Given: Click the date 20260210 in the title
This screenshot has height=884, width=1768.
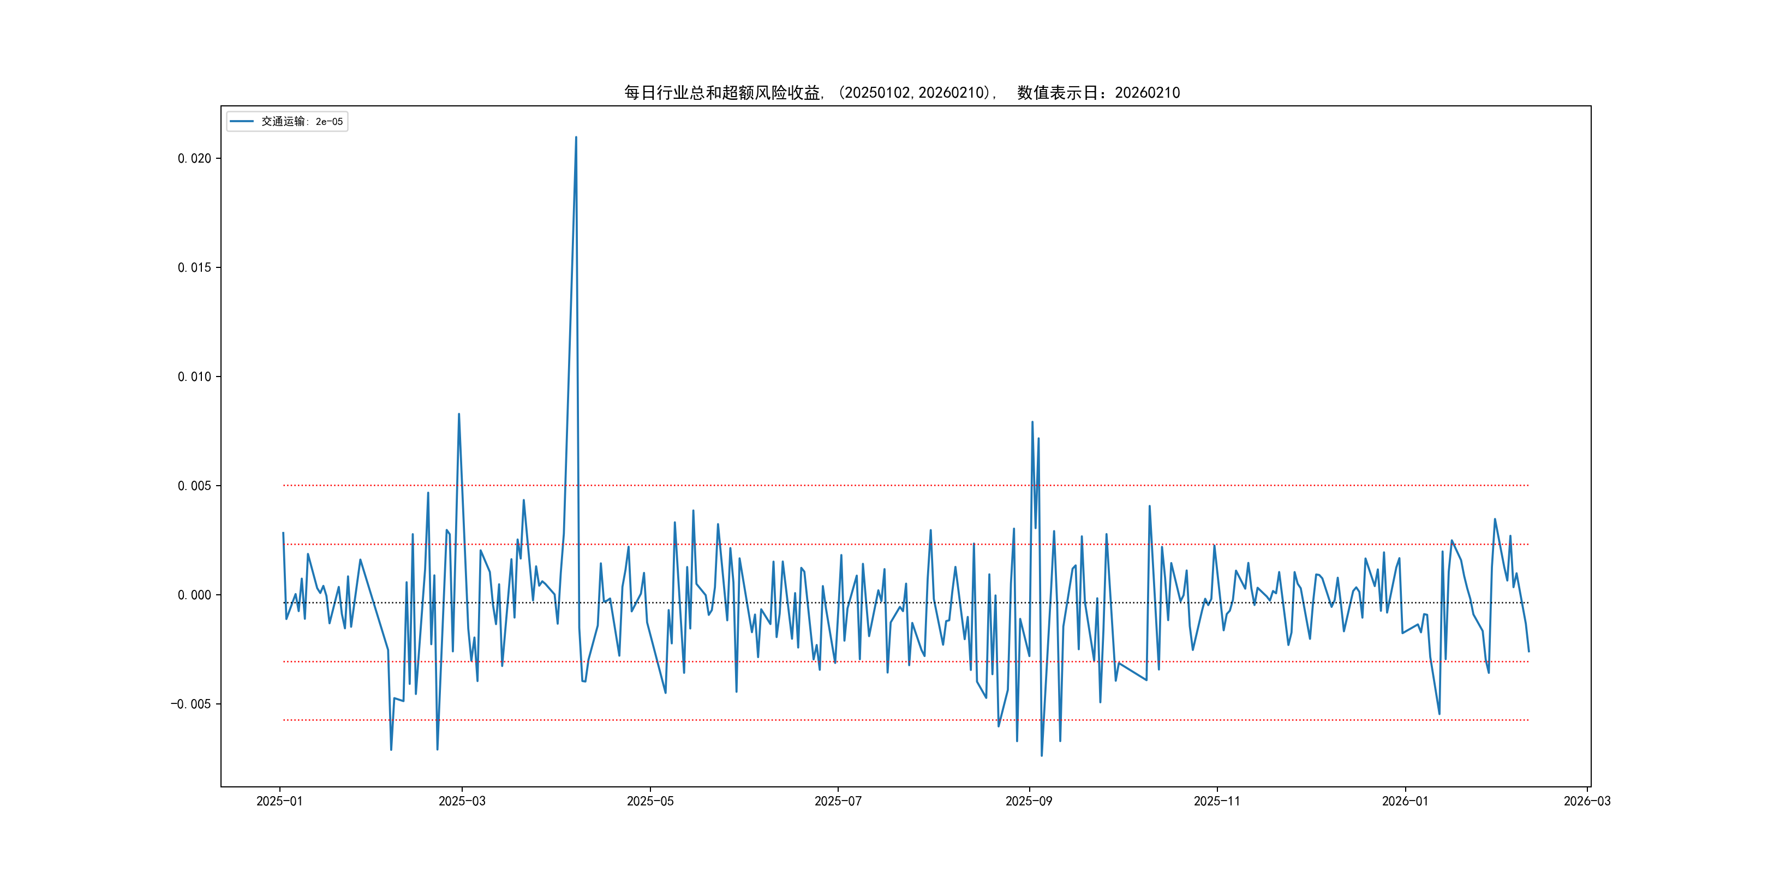Looking at the screenshot, I should pos(1147,93).
